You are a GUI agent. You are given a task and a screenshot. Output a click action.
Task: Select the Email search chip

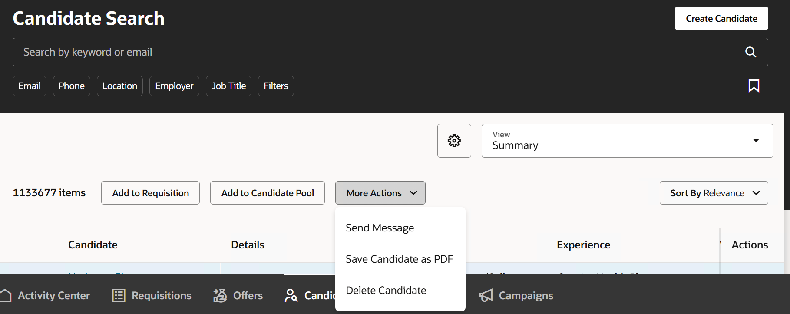[30, 86]
